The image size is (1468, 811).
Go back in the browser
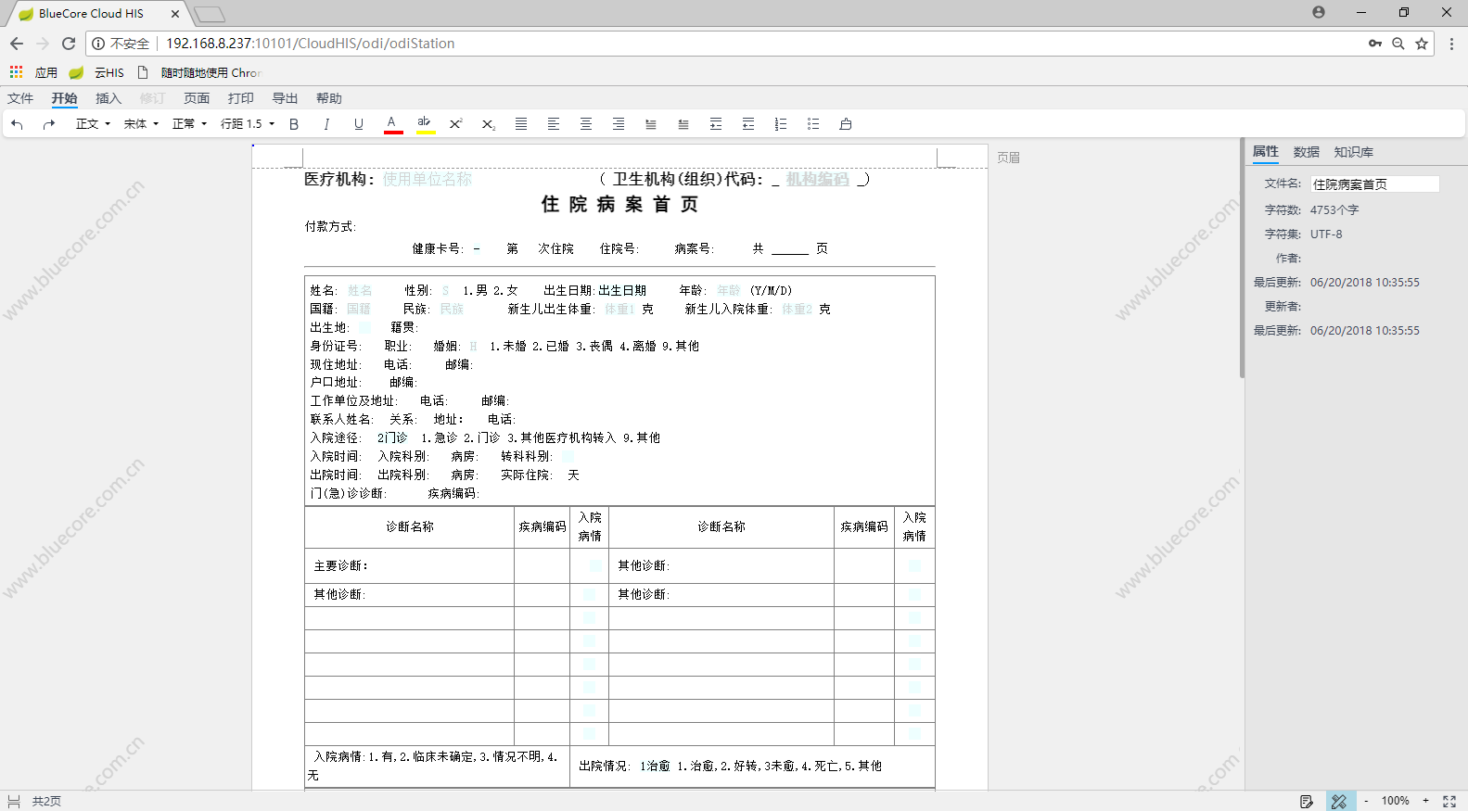coord(17,44)
